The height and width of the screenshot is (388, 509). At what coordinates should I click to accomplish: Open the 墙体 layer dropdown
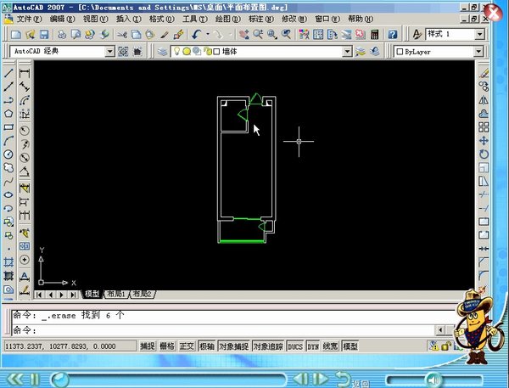click(x=347, y=51)
